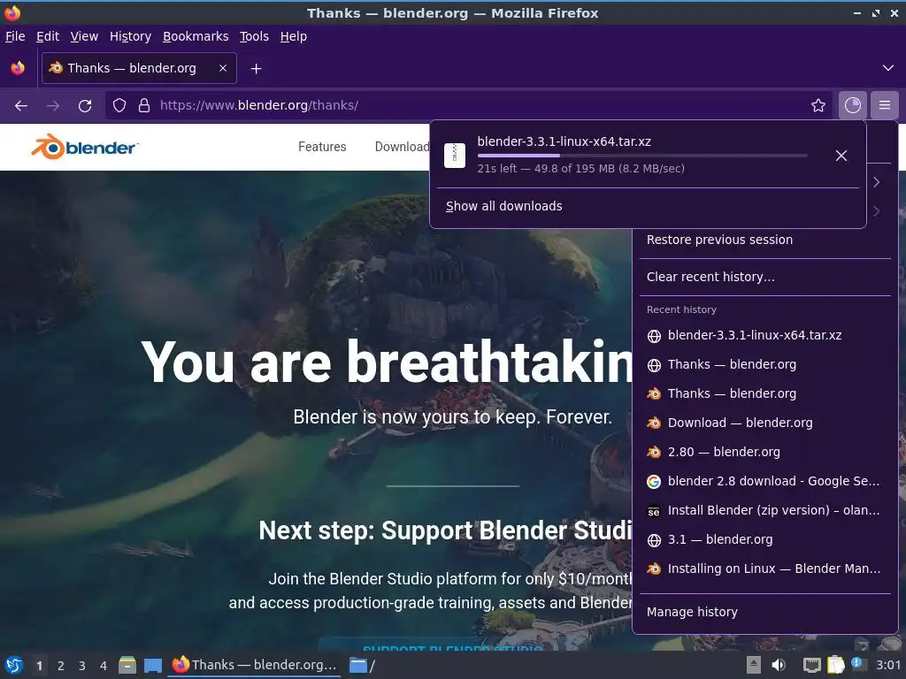The height and width of the screenshot is (679, 906).
Task: Click the forward arrow navigation button
Action: coord(52,105)
